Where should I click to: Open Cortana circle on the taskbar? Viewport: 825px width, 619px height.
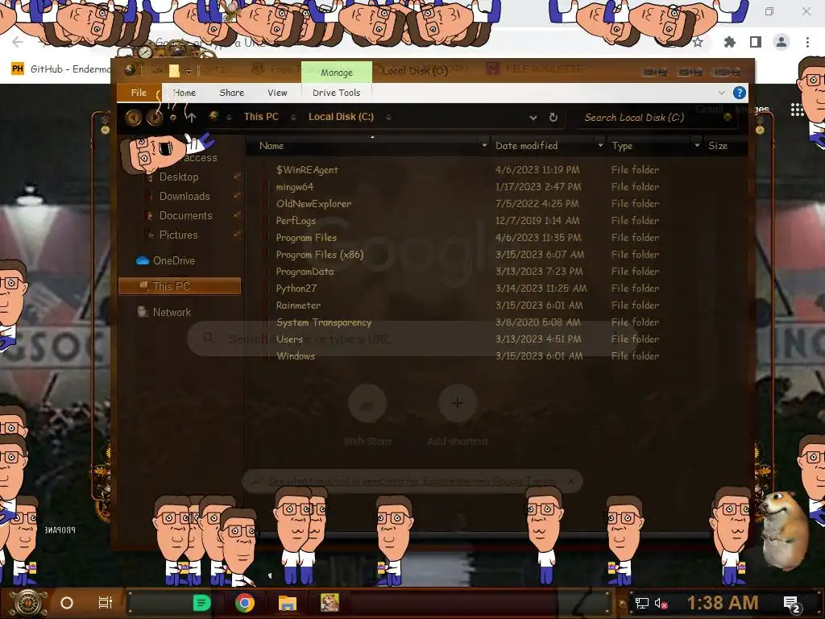(67, 603)
